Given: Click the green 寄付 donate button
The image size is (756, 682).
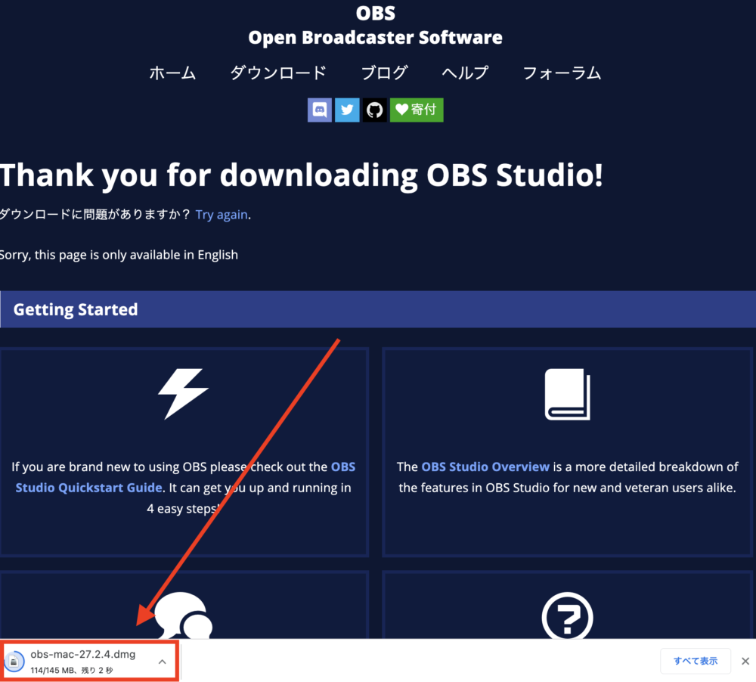Looking at the screenshot, I should coord(417,110).
